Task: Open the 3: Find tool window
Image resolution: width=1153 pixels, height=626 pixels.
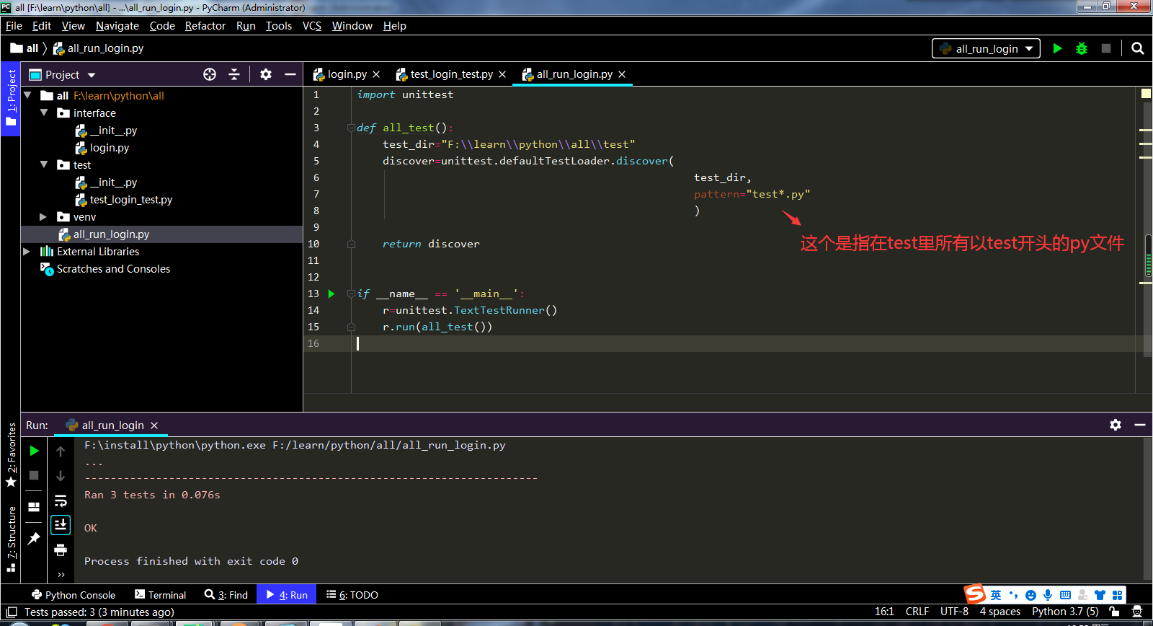Action: [x=226, y=595]
